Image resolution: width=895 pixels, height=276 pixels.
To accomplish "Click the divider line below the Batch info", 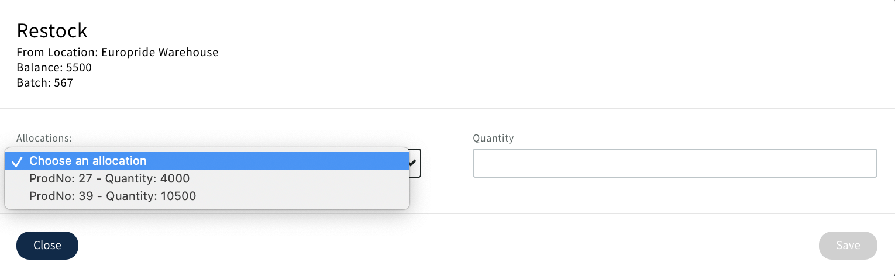I will (x=447, y=108).
